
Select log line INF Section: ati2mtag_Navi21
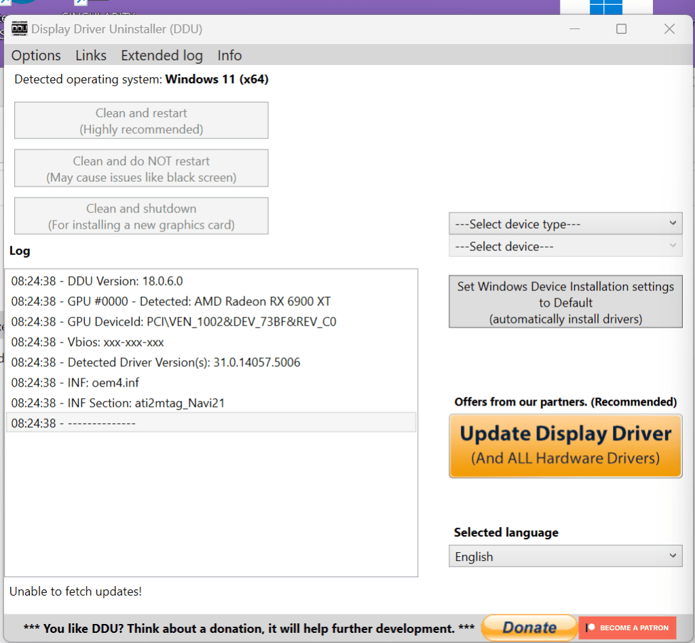211,403
